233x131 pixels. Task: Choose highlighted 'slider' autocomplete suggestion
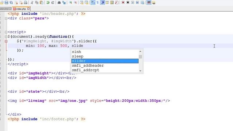[105, 61]
